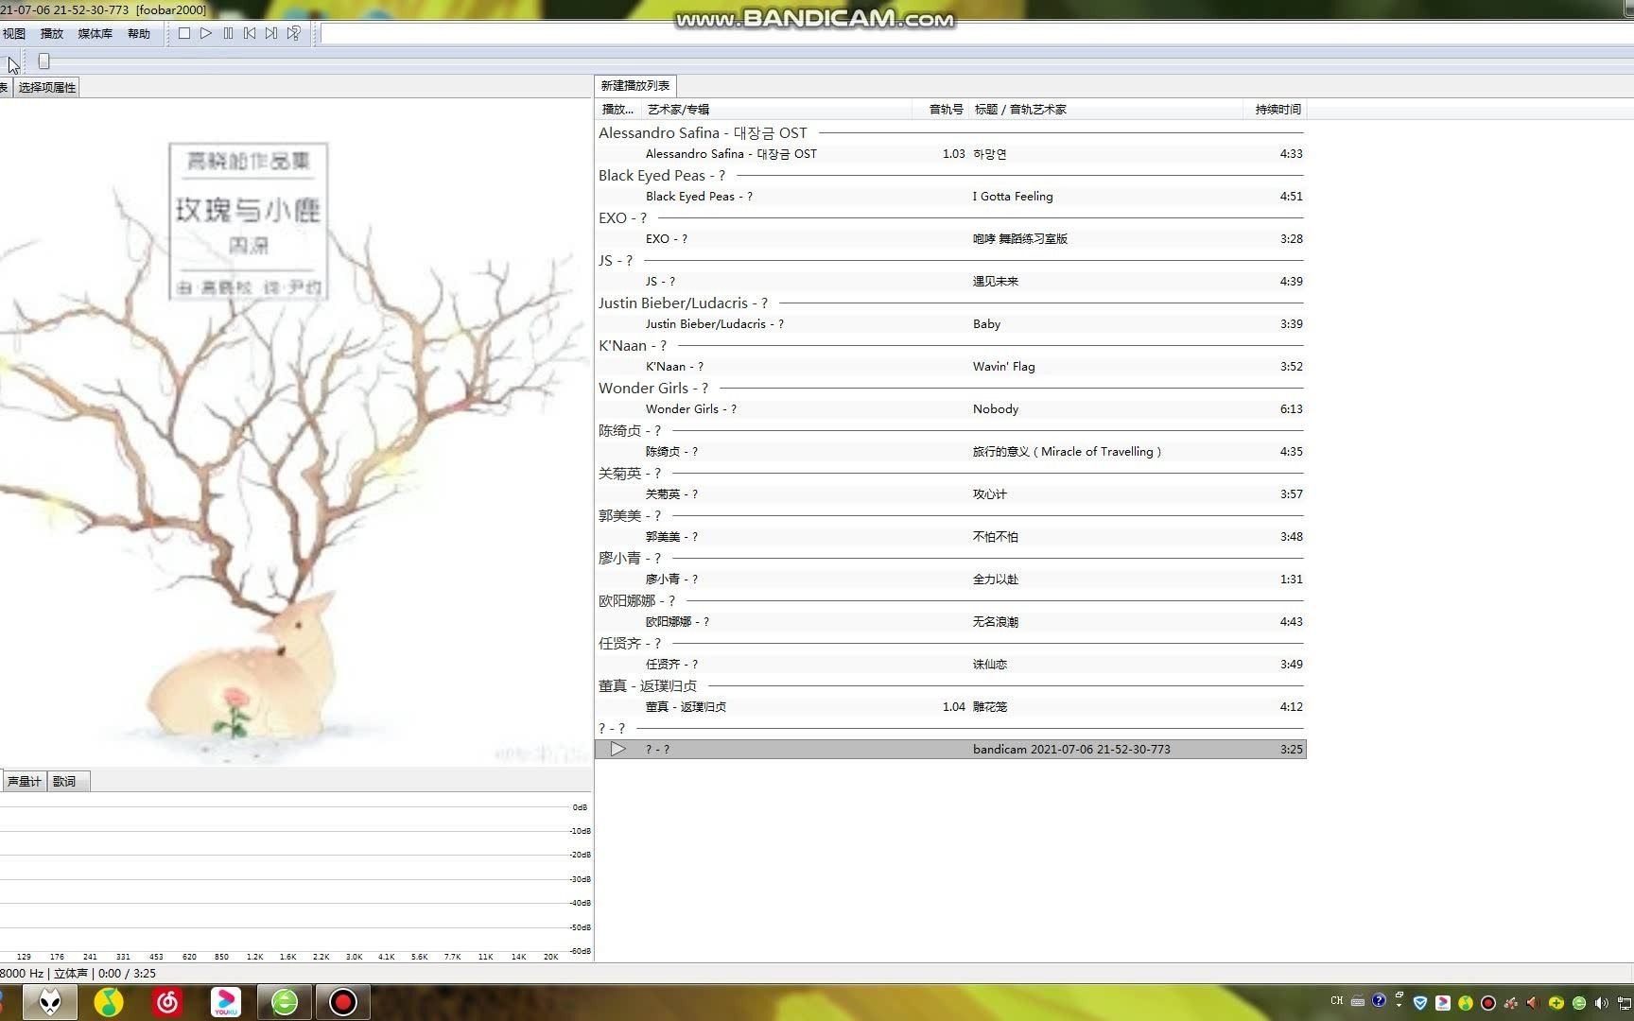Sort by the 持续时间 column header

(1276, 109)
